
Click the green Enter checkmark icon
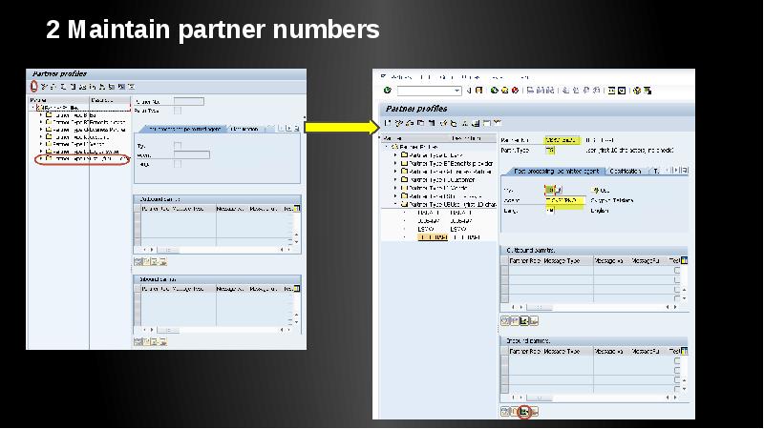tap(388, 90)
